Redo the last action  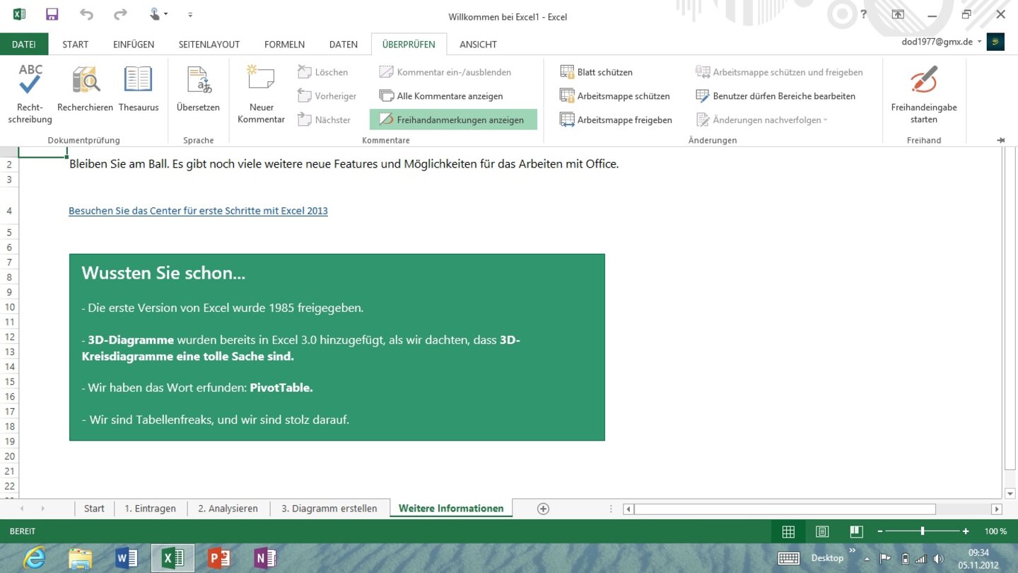(120, 14)
